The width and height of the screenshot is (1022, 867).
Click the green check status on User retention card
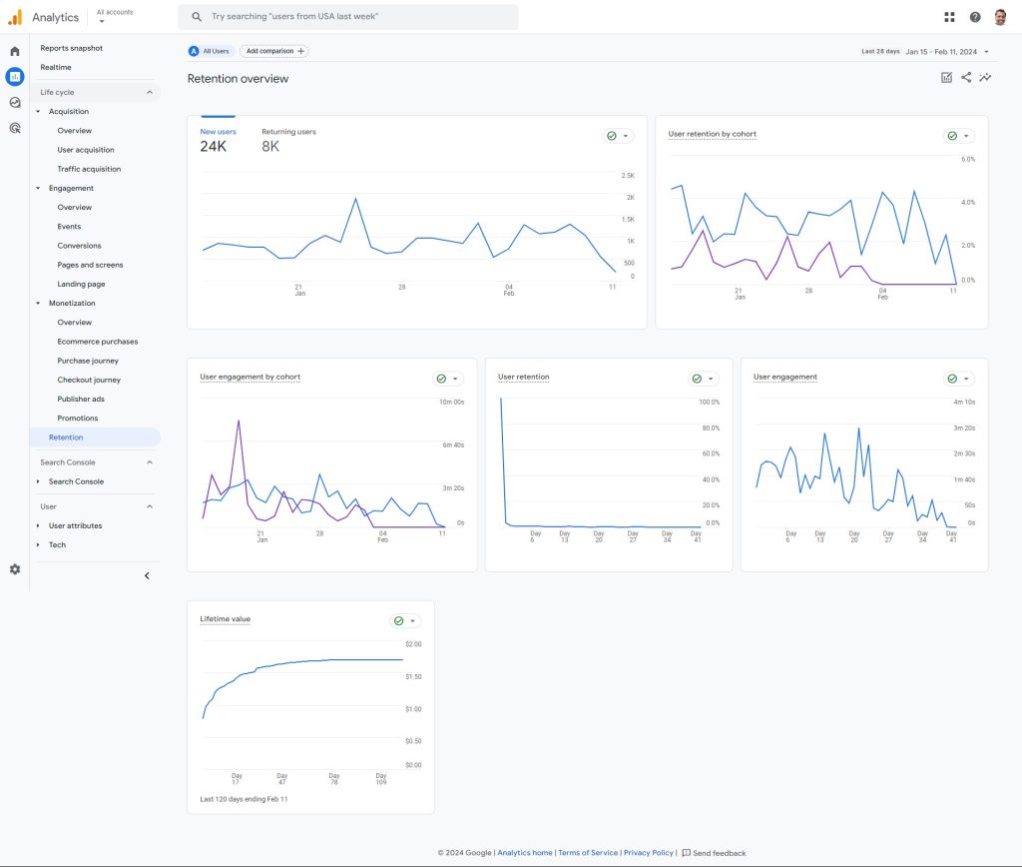click(697, 379)
